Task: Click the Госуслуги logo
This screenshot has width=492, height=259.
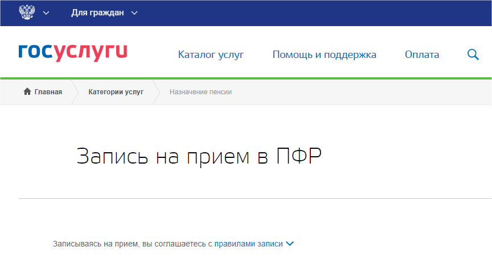Action: click(x=73, y=53)
